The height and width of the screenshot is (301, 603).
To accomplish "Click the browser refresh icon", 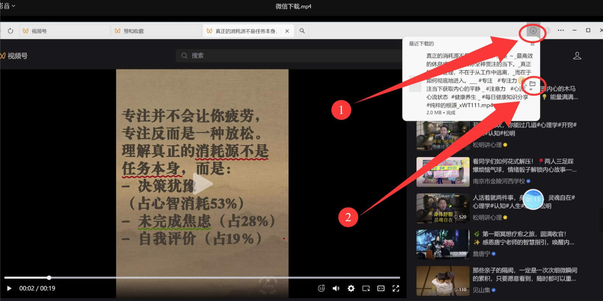I will point(10,31).
